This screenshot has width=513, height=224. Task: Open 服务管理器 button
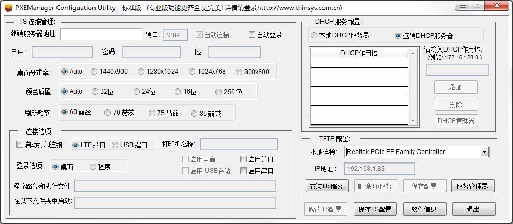click(472, 186)
